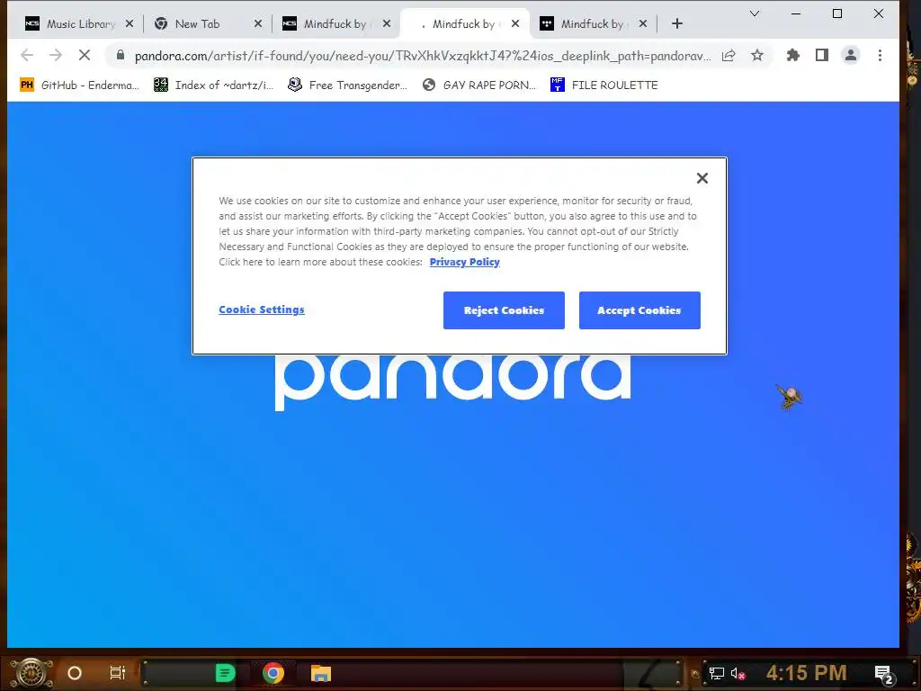Screen dimensions: 921x691
Task: Open the GitHub - Enderma... bookmark
Action: [x=80, y=85]
